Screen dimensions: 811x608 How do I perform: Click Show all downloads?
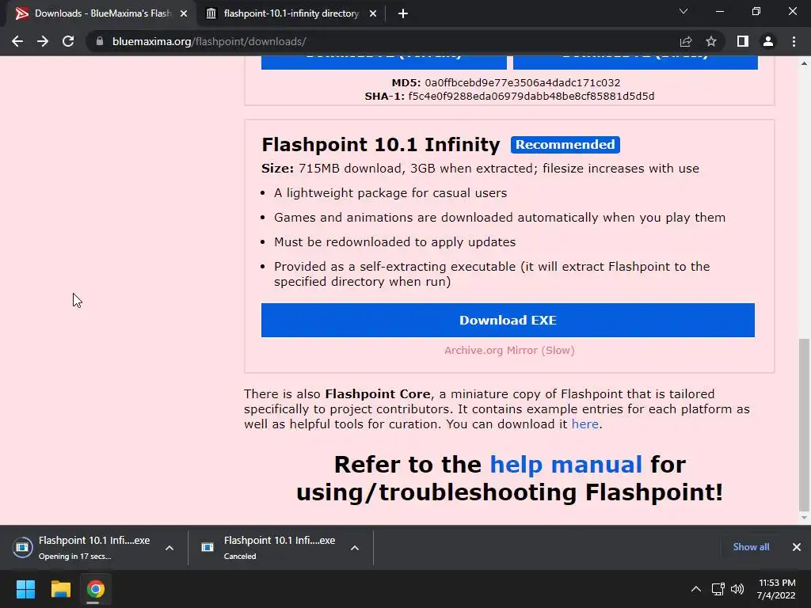[x=751, y=547]
